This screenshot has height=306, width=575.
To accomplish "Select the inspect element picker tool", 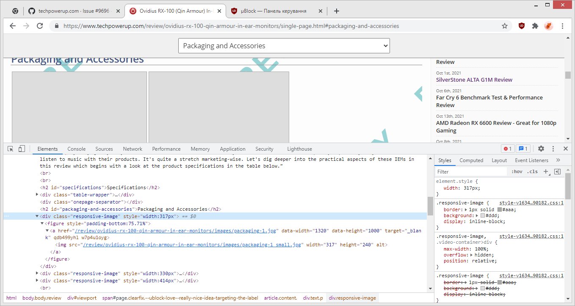I will point(10,149).
